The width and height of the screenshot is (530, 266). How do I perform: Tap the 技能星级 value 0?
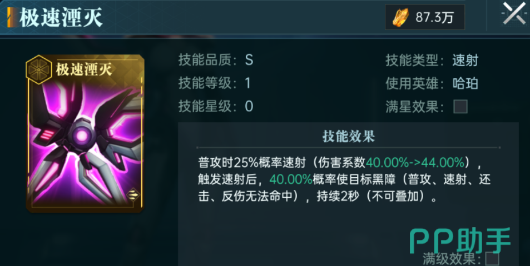pos(249,107)
